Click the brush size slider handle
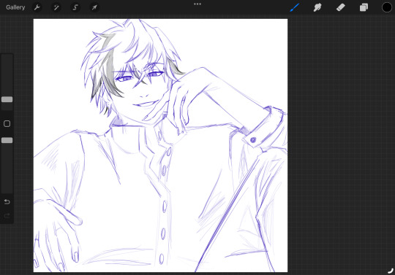Viewport: 395px width, 275px height. click(7, 99)
